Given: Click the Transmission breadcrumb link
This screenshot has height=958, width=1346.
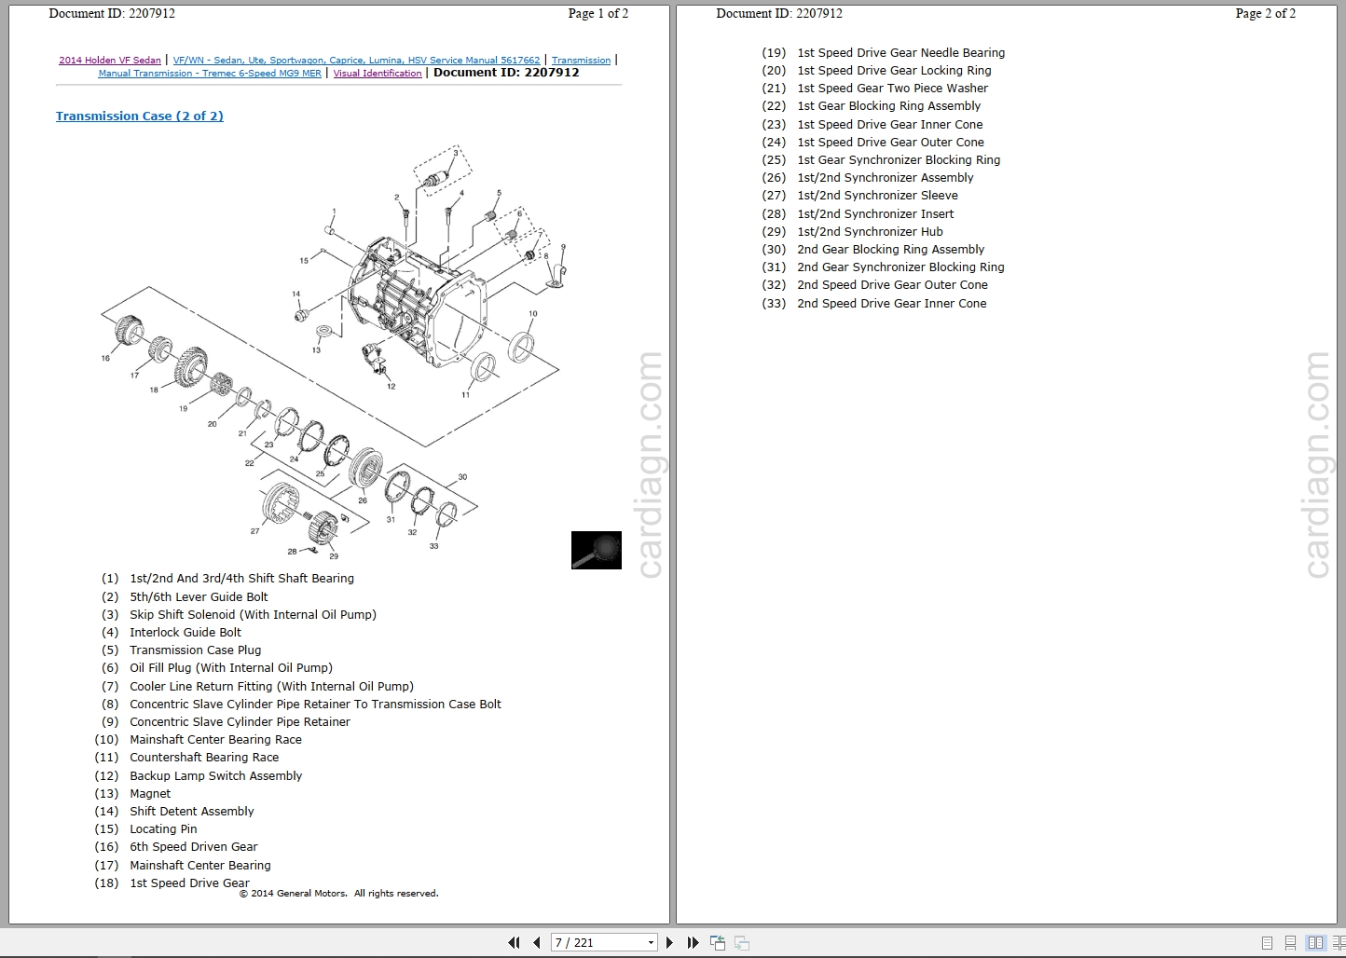Looking at the screenshot, I should (x=581, y=60).
